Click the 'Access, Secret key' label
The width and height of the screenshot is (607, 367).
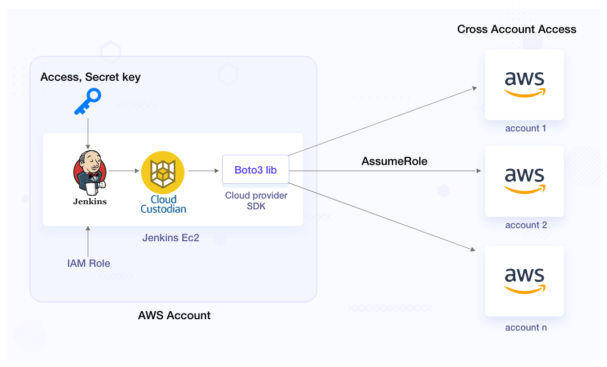pyautogui.click(x=91, y=77)
